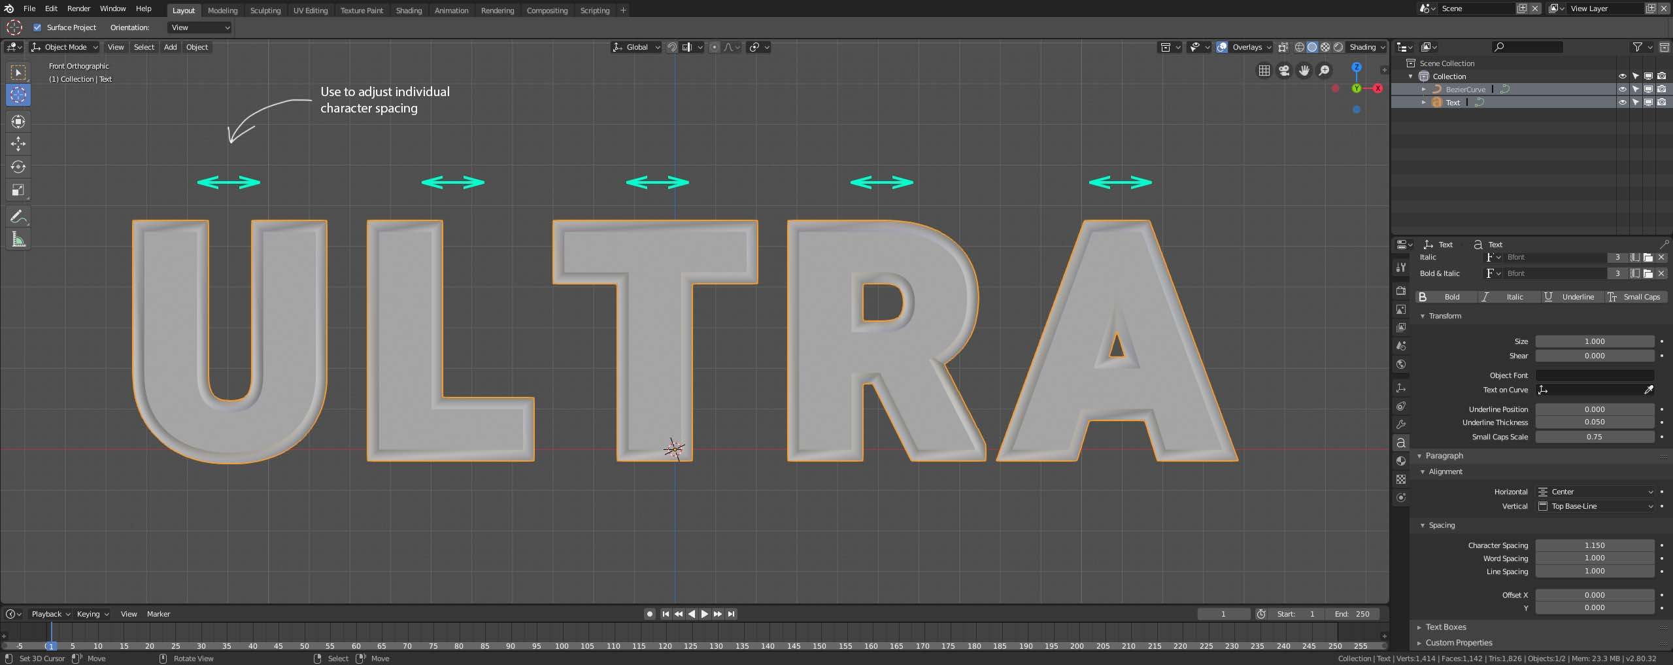The image size is (1673, 665).
Task: Toggle Small Caps text style
Action: point(1636,297)
